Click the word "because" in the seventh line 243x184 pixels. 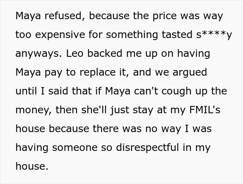(69, 129)
